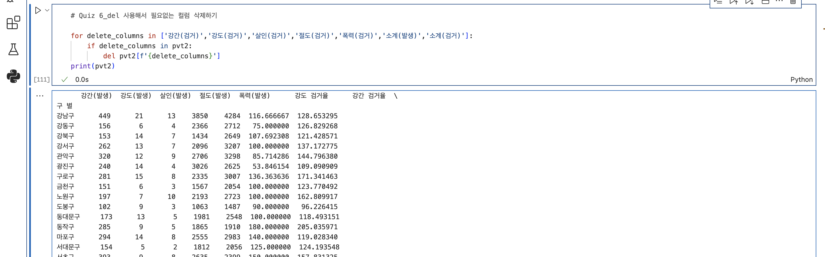The height and width of the screenshot is (257, 825).
Task: Click the print(pvt2) line
Action: (93, 66)
